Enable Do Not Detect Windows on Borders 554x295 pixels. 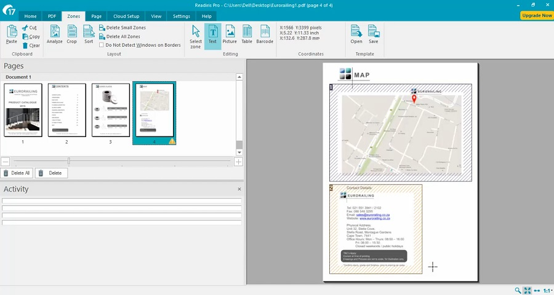(x=102, y=45)
